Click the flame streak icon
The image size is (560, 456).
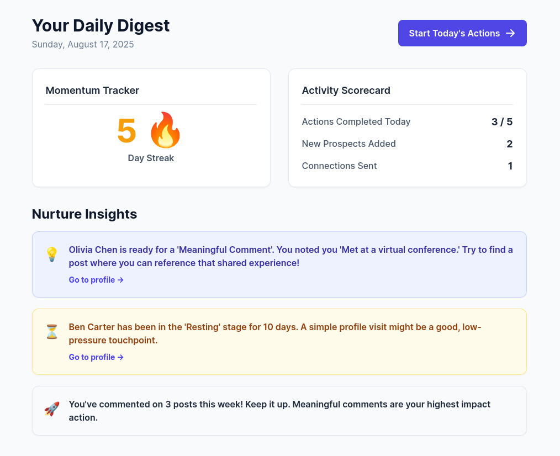point(165,130)
